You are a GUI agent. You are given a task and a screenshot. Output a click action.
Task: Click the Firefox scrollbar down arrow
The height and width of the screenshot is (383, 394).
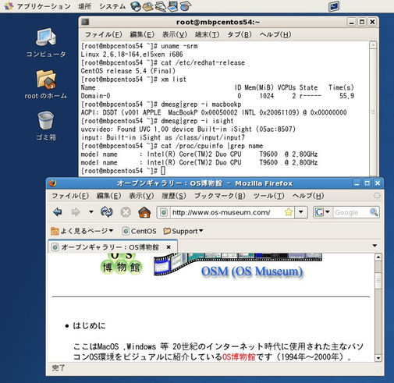(x=378, y=358)
